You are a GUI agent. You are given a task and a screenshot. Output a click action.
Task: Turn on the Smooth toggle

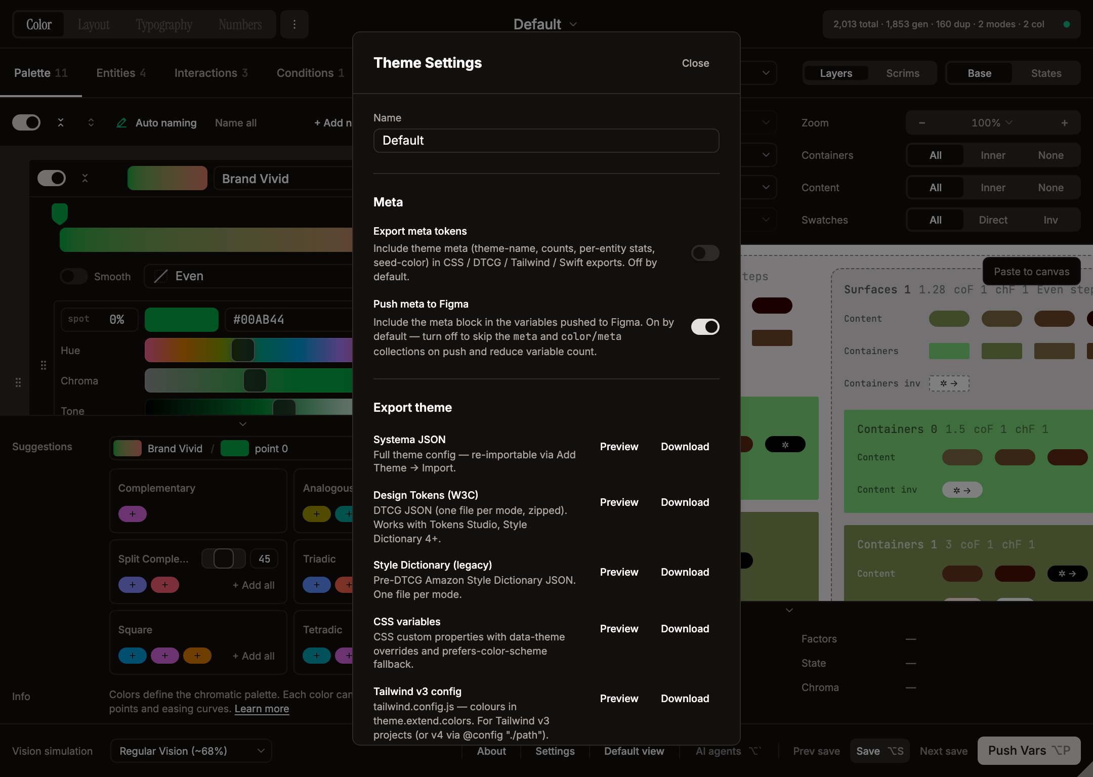tap(73, 276)
